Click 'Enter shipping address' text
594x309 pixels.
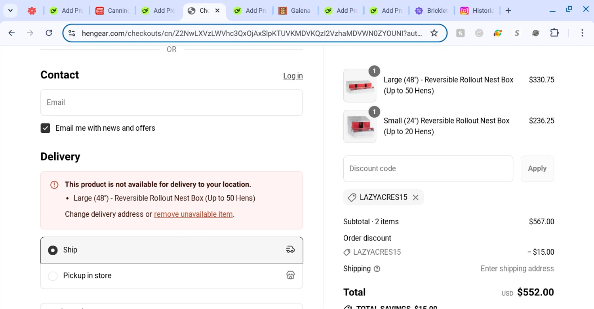(517, 269)
